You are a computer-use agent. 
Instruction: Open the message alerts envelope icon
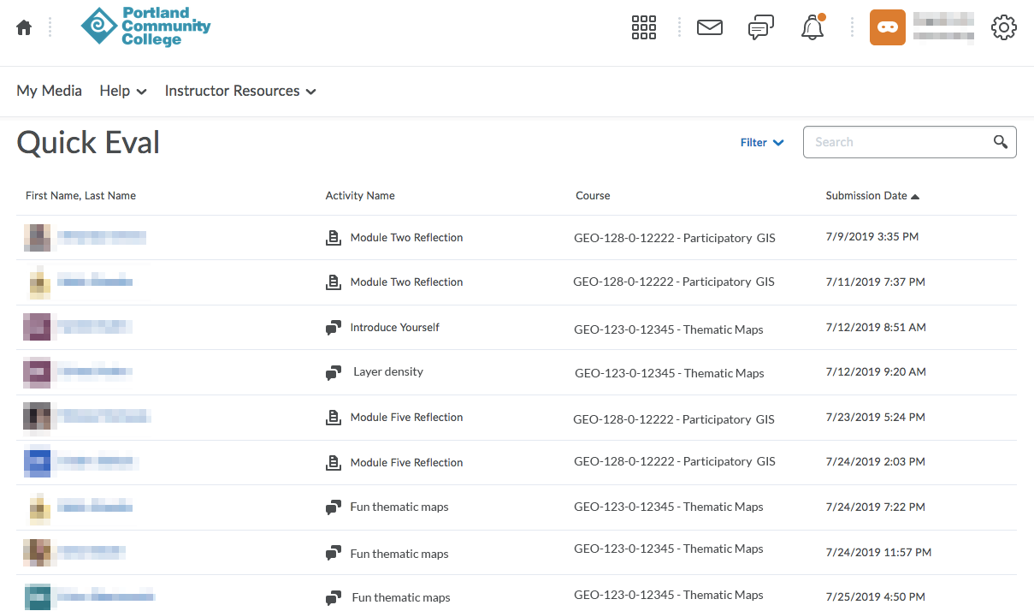coord(710,27)
